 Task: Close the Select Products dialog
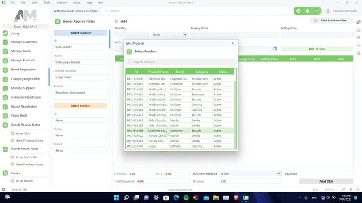click(233, 43)
